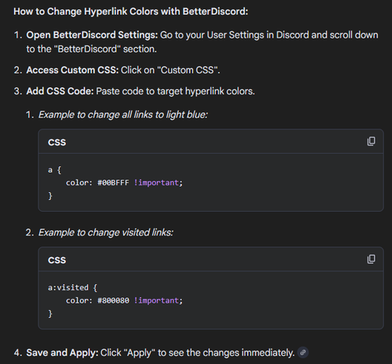Image resolution: width=392 pixels, height=364 pixels.
Task: Click the 'Open BetterDiscord Settings:' bold text
Action: click(x=92, y=35)
